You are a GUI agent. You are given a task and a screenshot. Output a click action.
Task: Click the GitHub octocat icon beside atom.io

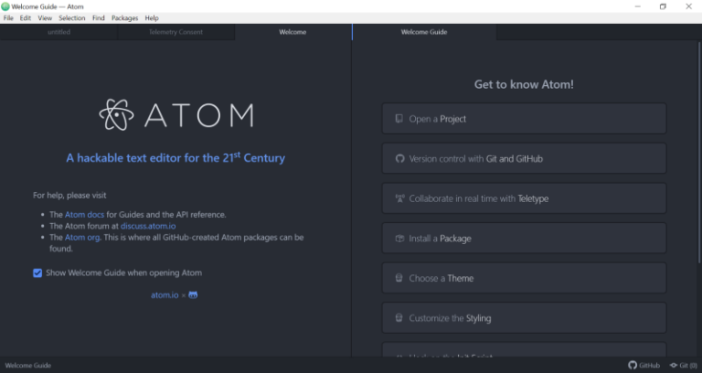(193, 294)
